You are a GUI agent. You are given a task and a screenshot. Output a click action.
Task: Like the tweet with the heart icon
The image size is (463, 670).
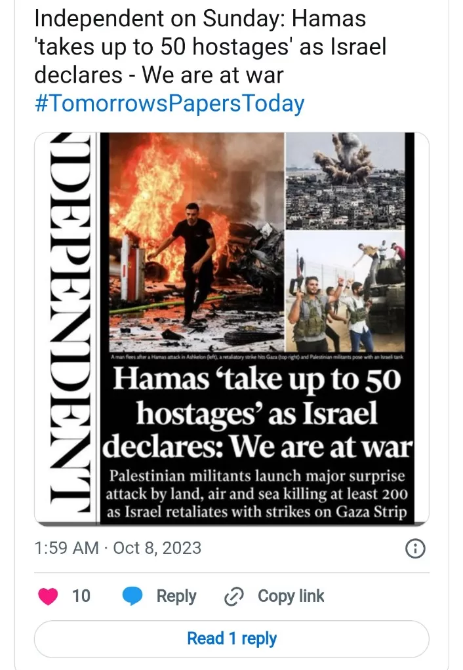pyautogui.click(x=48, y=596)
